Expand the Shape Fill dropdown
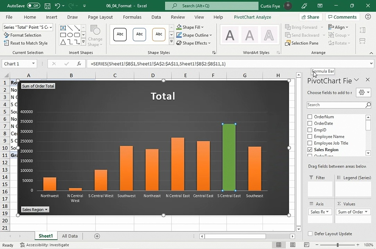Image resolution: width=376 pixels, height=249 pixels. [x=202, y=27]
